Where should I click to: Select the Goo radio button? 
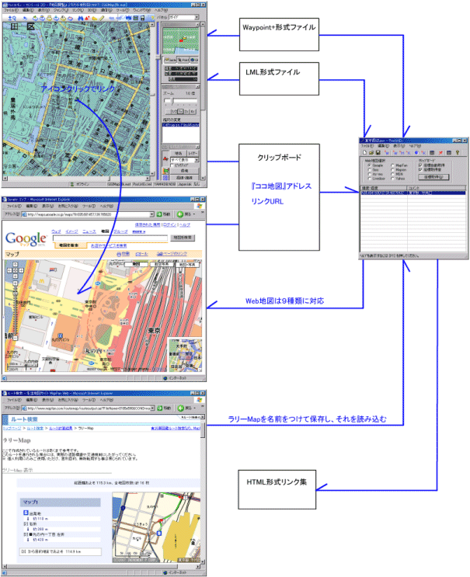(369, 169)
